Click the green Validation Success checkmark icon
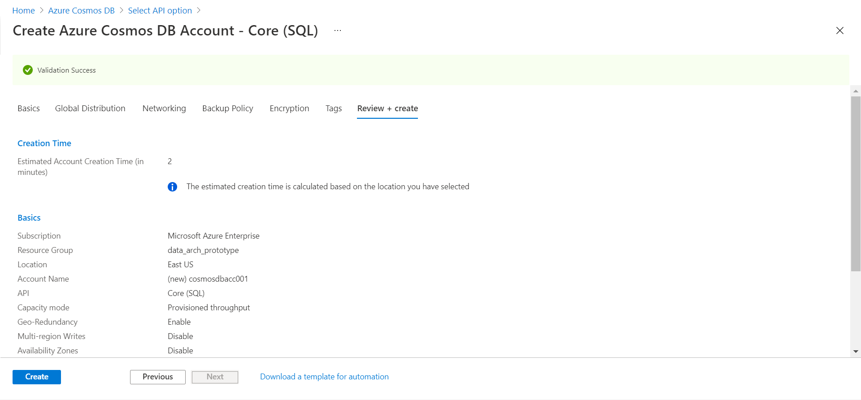Image resolution: width=861 pixels, height=400 pixels. (x=28, y=70)
